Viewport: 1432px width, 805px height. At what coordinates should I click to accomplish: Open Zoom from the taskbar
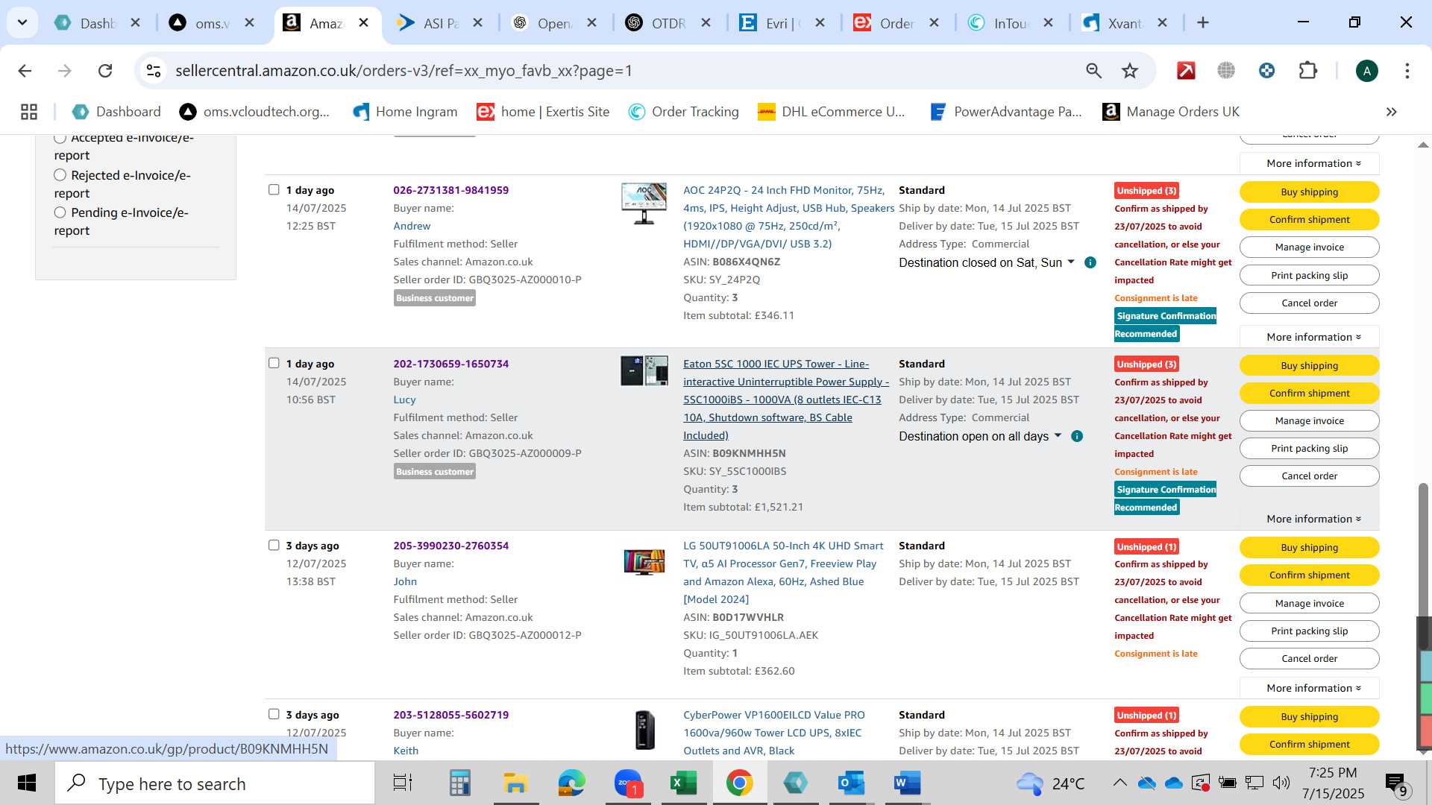(x=628, y=783)
